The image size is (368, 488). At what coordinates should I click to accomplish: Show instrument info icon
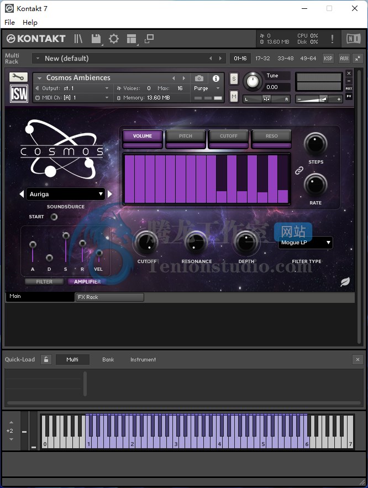tap(216, 78)
